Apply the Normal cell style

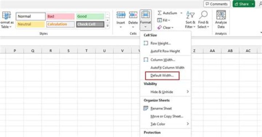[31, 16]
